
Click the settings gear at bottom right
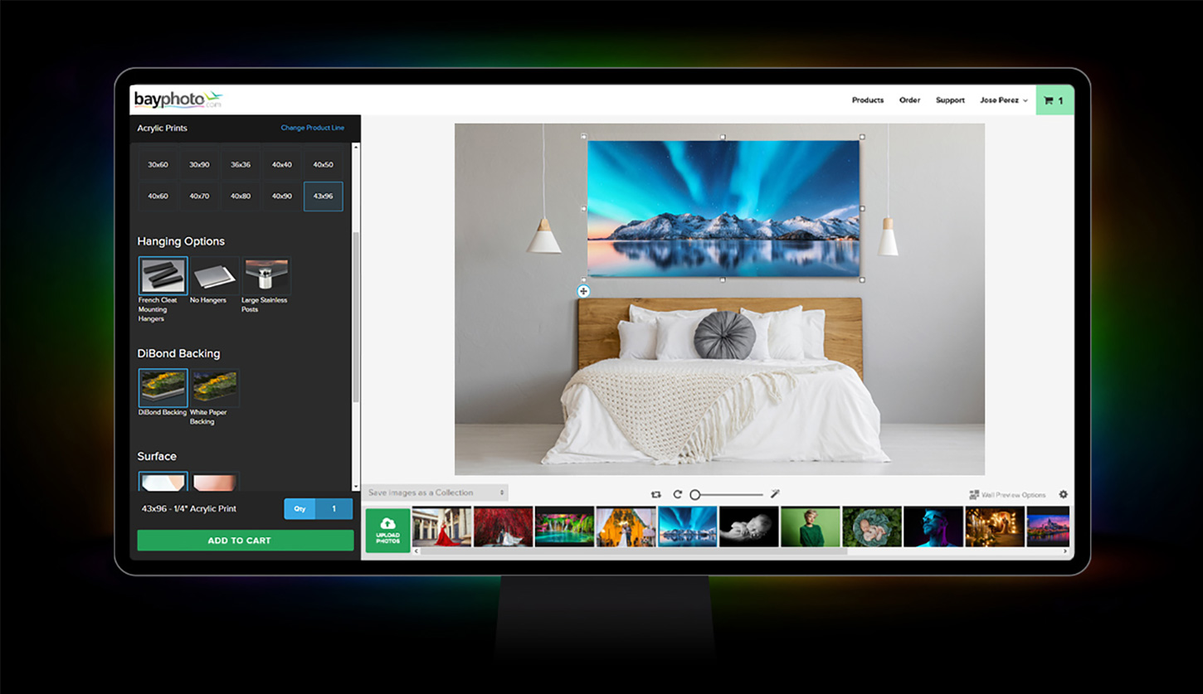coord(1063,494)
